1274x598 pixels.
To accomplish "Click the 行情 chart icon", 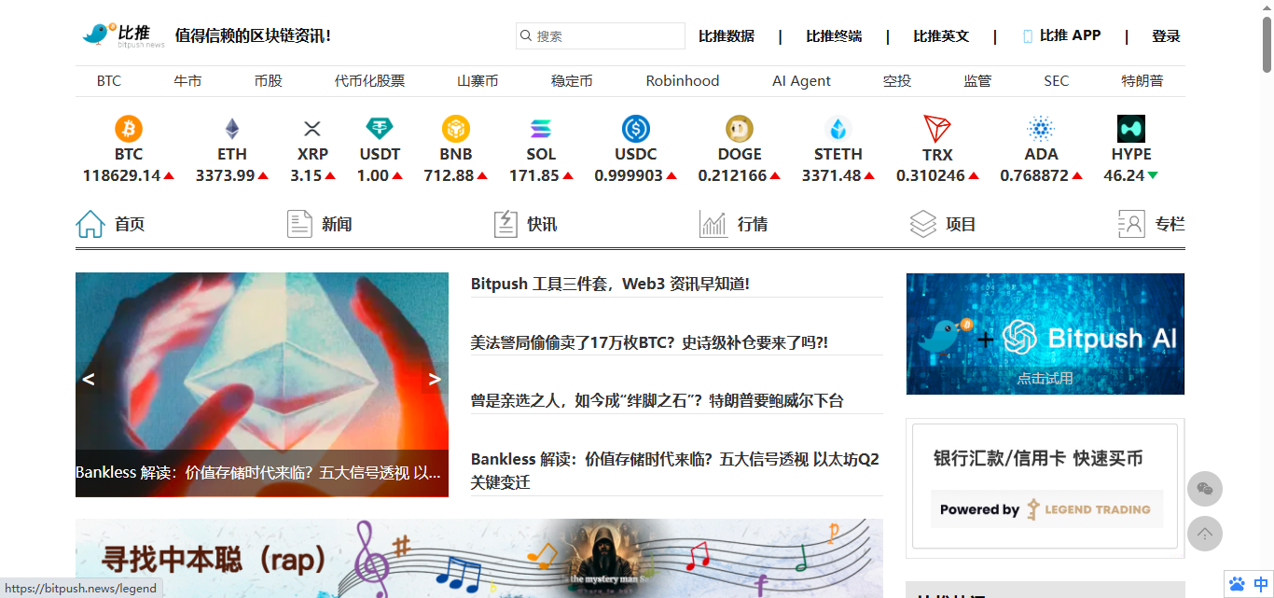I will coord(713,224).
